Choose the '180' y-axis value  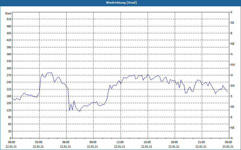9,96
